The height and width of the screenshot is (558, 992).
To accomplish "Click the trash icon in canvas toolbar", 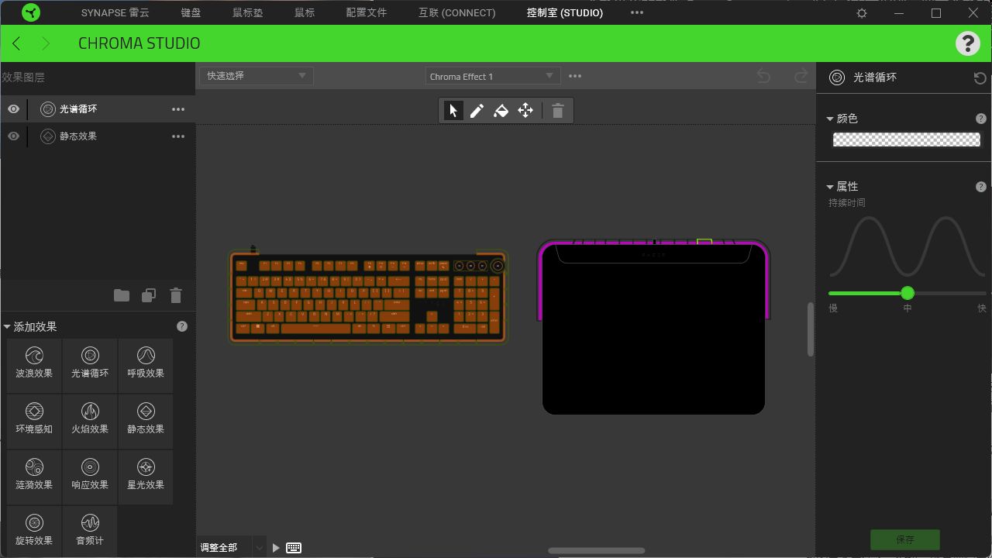I will (x=557, y=111).
